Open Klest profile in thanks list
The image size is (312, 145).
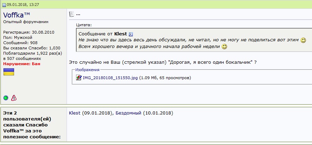tap(75, 113)
